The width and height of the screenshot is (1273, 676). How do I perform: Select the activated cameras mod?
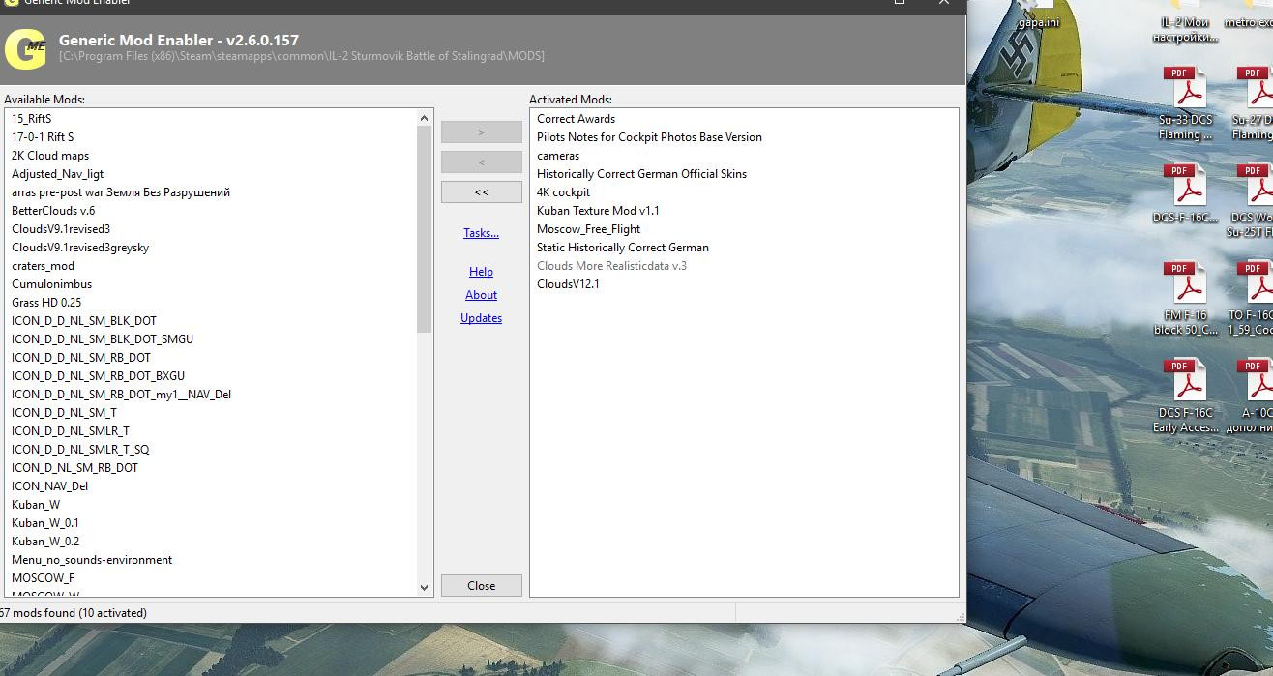558,156
